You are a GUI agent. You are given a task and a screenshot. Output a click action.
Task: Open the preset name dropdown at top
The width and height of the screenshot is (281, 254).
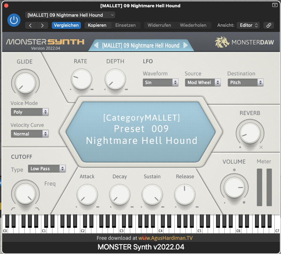click(70, 15)
